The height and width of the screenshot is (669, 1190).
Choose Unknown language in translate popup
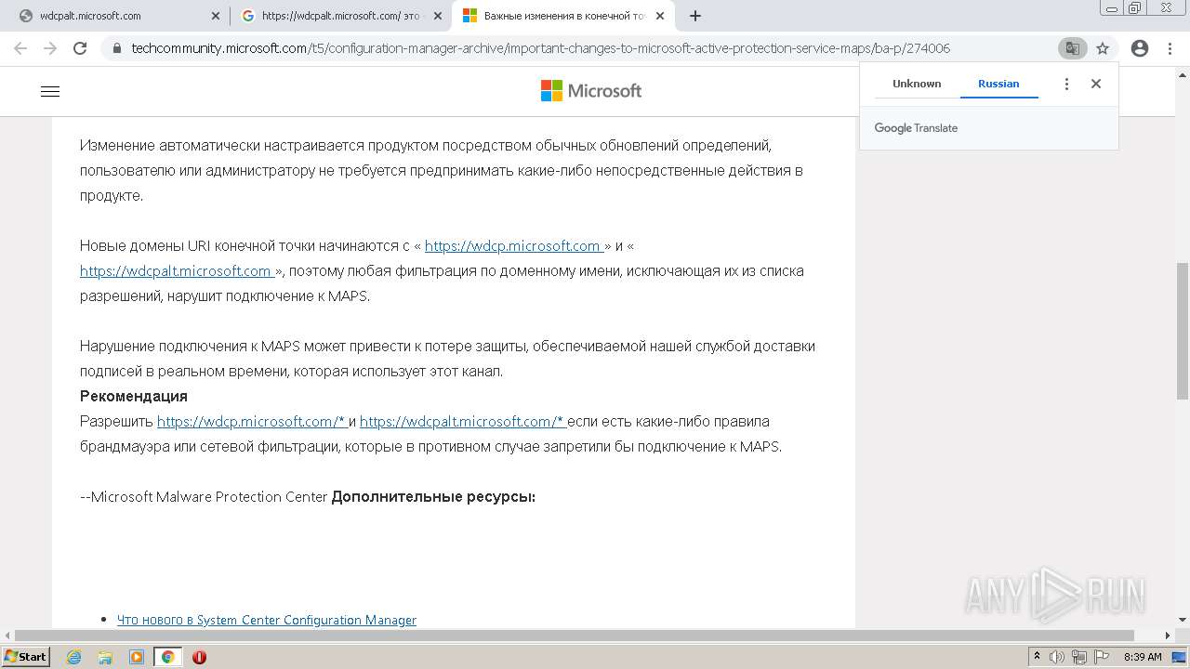click(x=917, y=84)
